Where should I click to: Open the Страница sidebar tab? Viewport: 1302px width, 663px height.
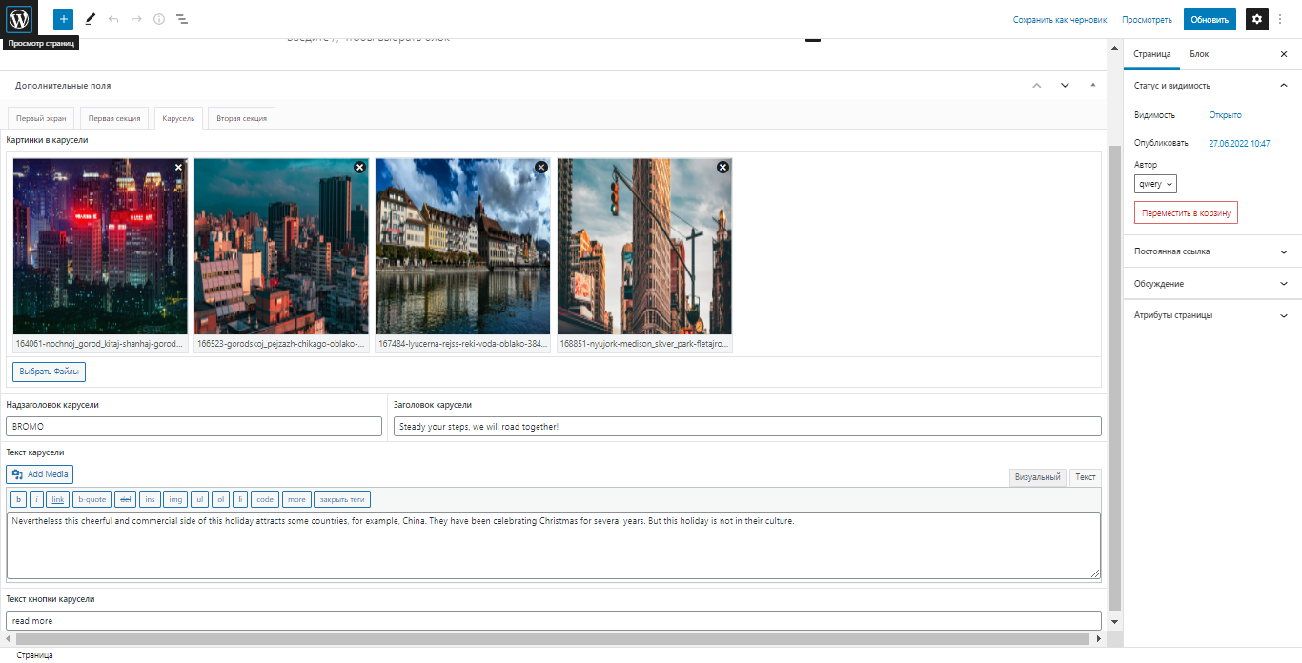[x=1151, y=54]
